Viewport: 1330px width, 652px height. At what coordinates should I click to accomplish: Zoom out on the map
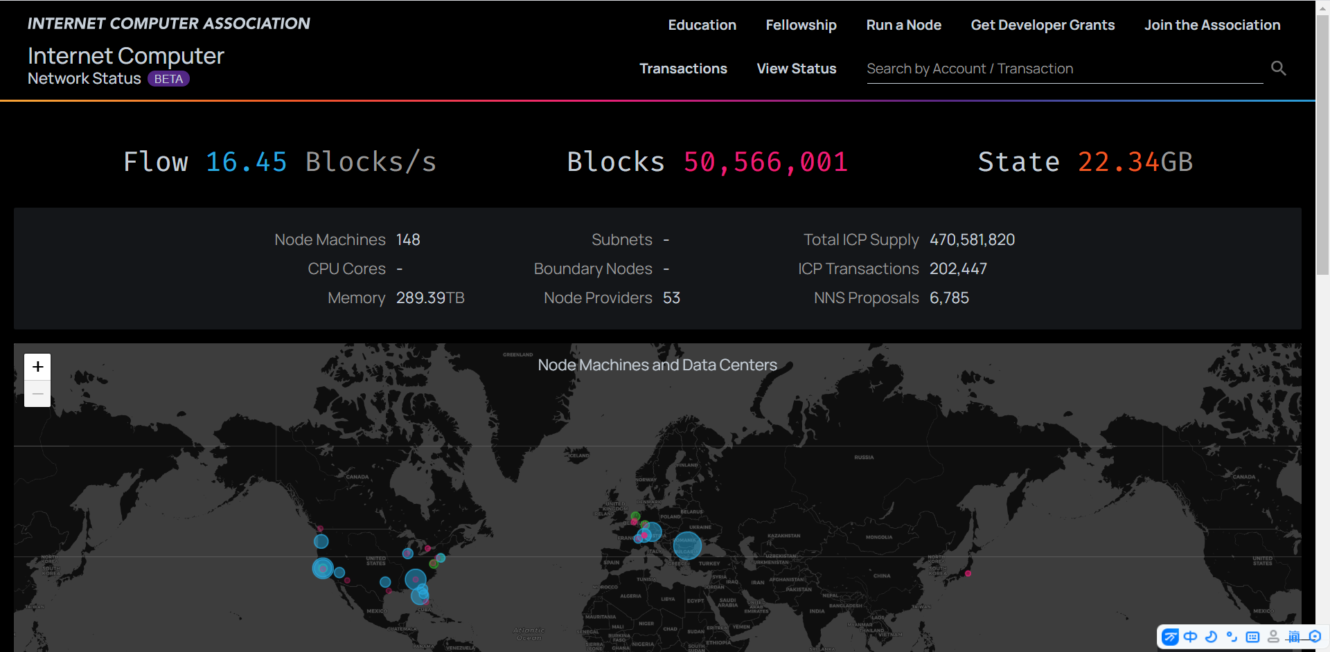37,394
